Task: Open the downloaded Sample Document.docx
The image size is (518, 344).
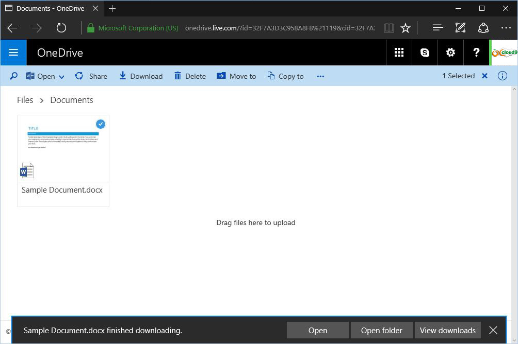Action: coord(318,331)
